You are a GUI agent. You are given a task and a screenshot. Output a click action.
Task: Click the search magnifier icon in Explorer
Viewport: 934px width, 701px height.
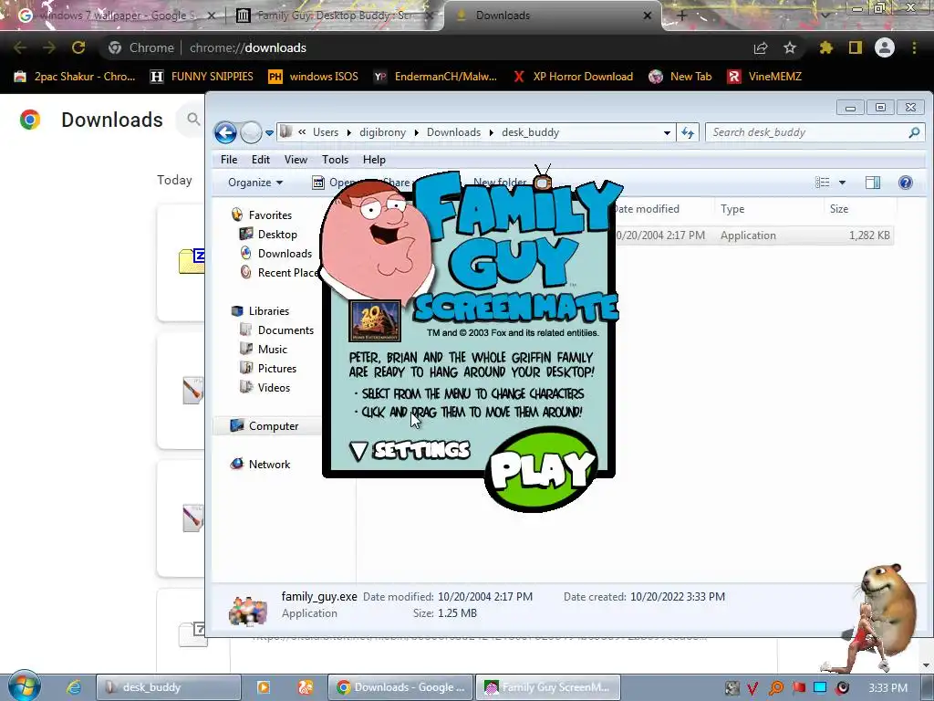pyautogui.click(x=914, y=132)
